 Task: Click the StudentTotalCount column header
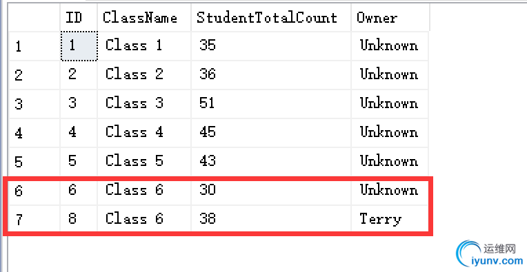tap(271, 17)
